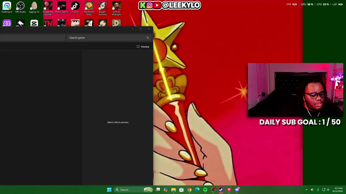This screenshot has height=194, width=346.
Task: Open Task View on the taskbar
Action: pyautogui.click(x=158, y=190)
